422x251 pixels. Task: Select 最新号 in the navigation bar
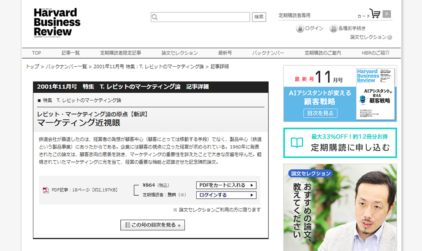click(x=225, y=53)
